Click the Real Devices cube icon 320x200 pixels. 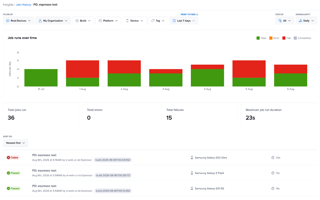8,21
